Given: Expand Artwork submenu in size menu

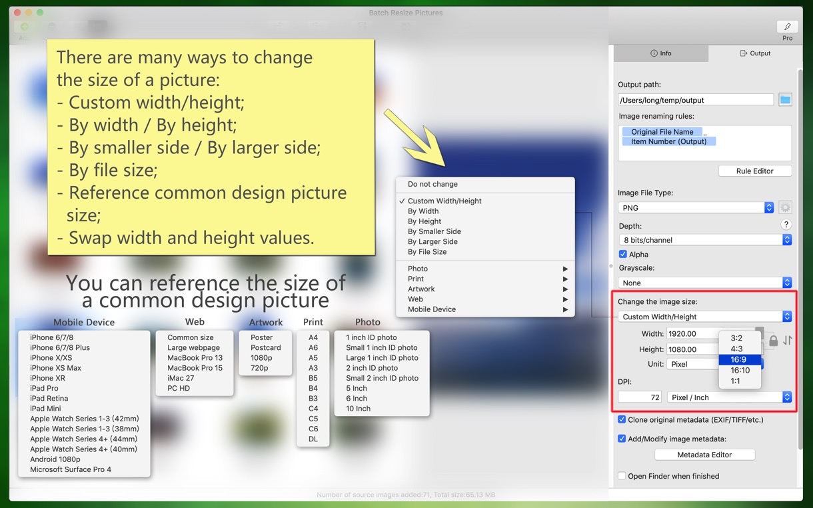Looking at the screenshot, I should [x=485, y=289].
